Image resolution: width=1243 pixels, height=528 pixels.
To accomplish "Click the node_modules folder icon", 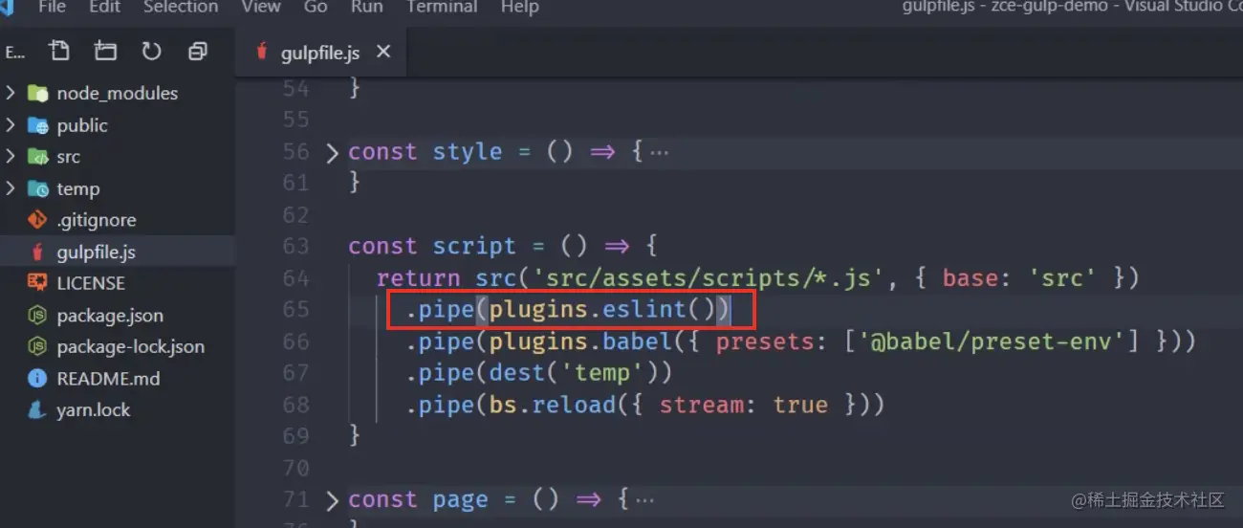I will point(38,93).
